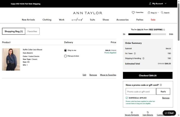Open Shoes menu
Screen dimensions: 180x117
point(106,20)
